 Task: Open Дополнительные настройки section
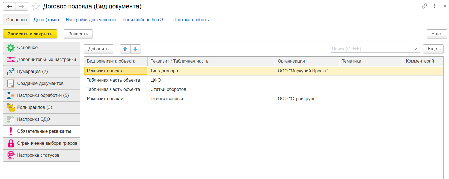pos(42,60)
